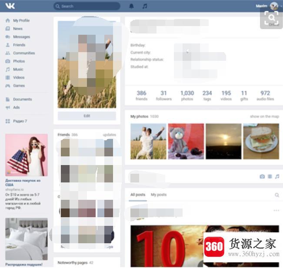The image size is (283, 268).
Task: Open the 1,030 photos counter
Action: coord(187,96)
